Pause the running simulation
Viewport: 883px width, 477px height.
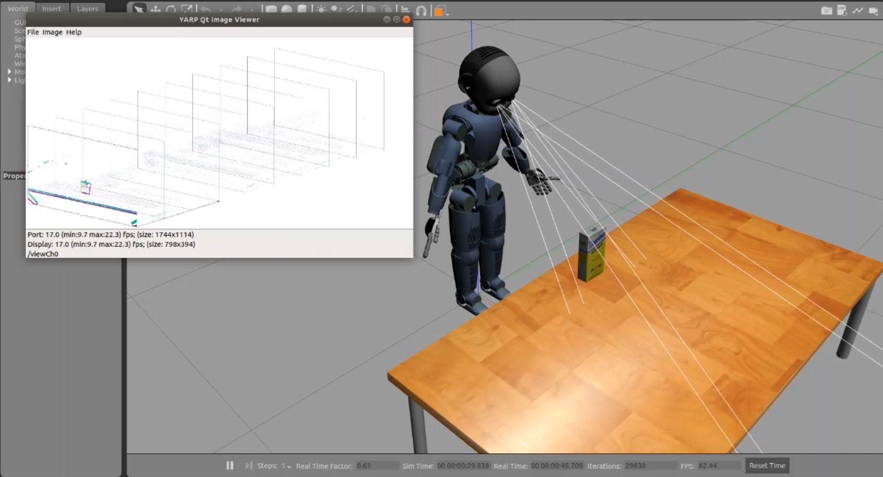pyautogui.click(x=230, y=465)
